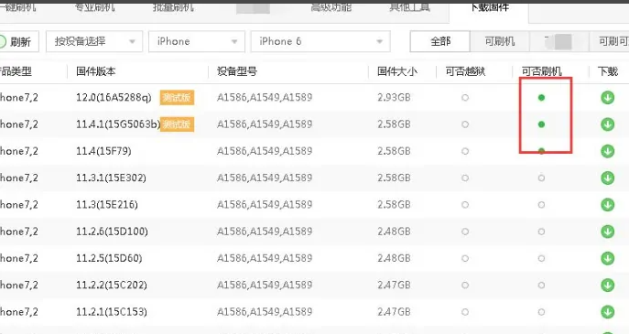Download the 11.2.6(15D100) firmware
The width and height of the screenshot is (629, 334).
[608, 232]
